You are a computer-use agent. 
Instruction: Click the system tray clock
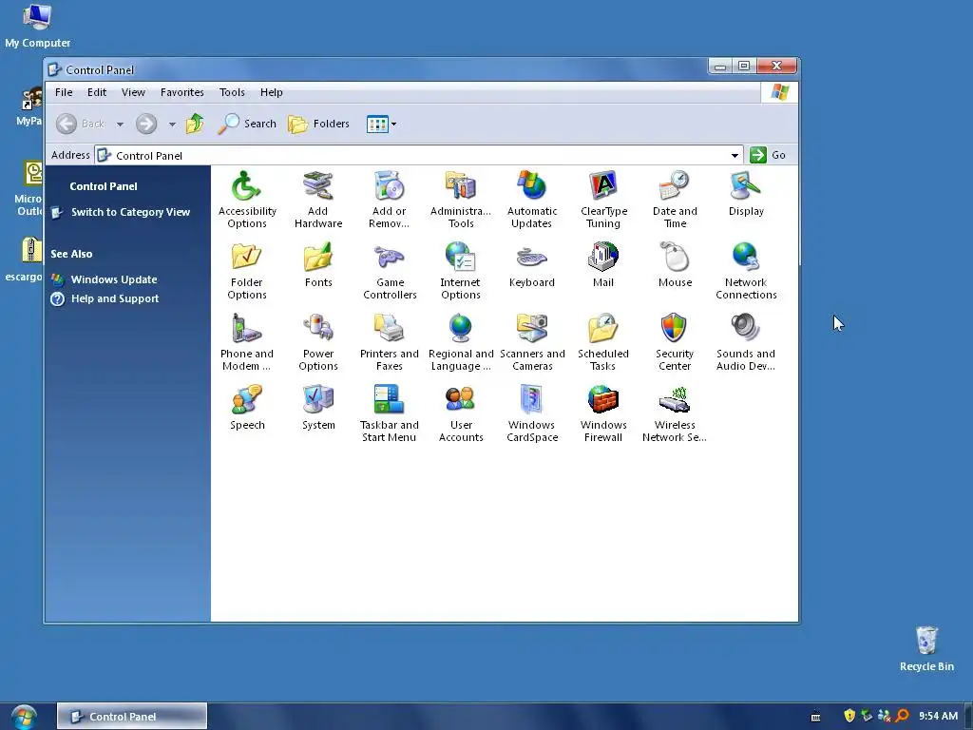click(938, 716)
